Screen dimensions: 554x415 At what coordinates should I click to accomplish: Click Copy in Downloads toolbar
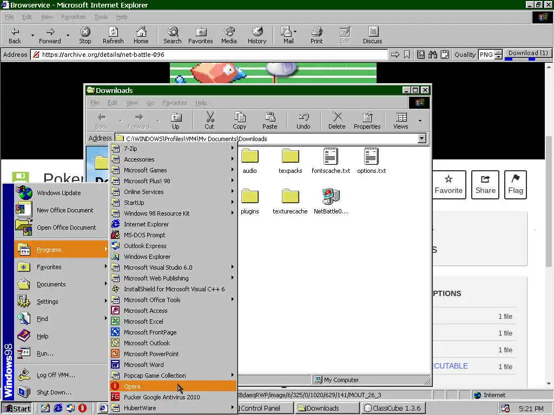pyautogui.click(x=240, y=121)
